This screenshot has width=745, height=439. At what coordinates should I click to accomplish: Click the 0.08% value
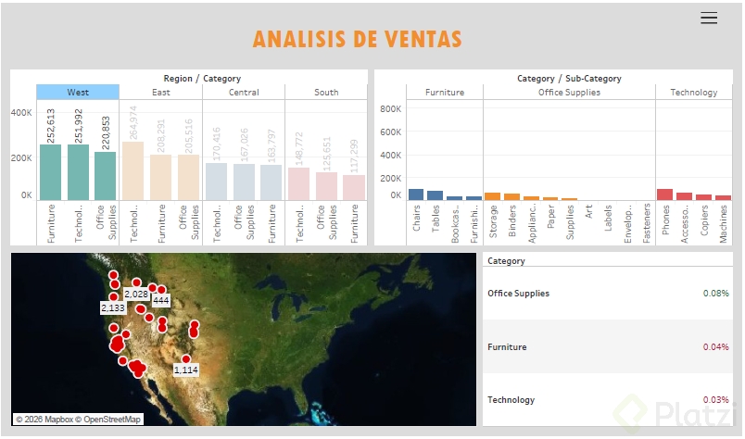click(x=716, y=294)
